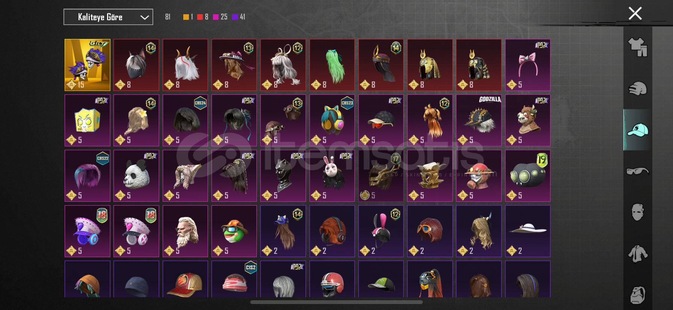The image size is (673, 310).
Task: Open the face mask category icon
Action: [638, 212]
